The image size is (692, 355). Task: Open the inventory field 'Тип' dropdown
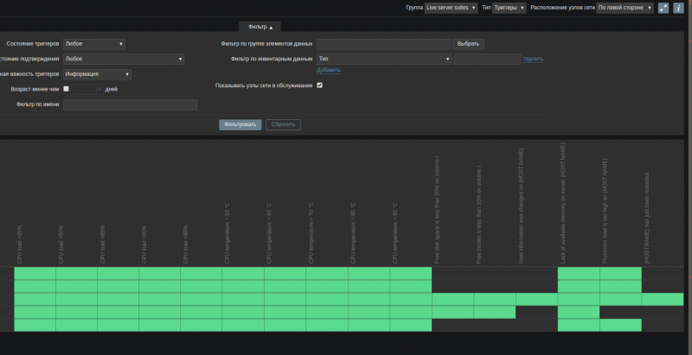point(383,59)
